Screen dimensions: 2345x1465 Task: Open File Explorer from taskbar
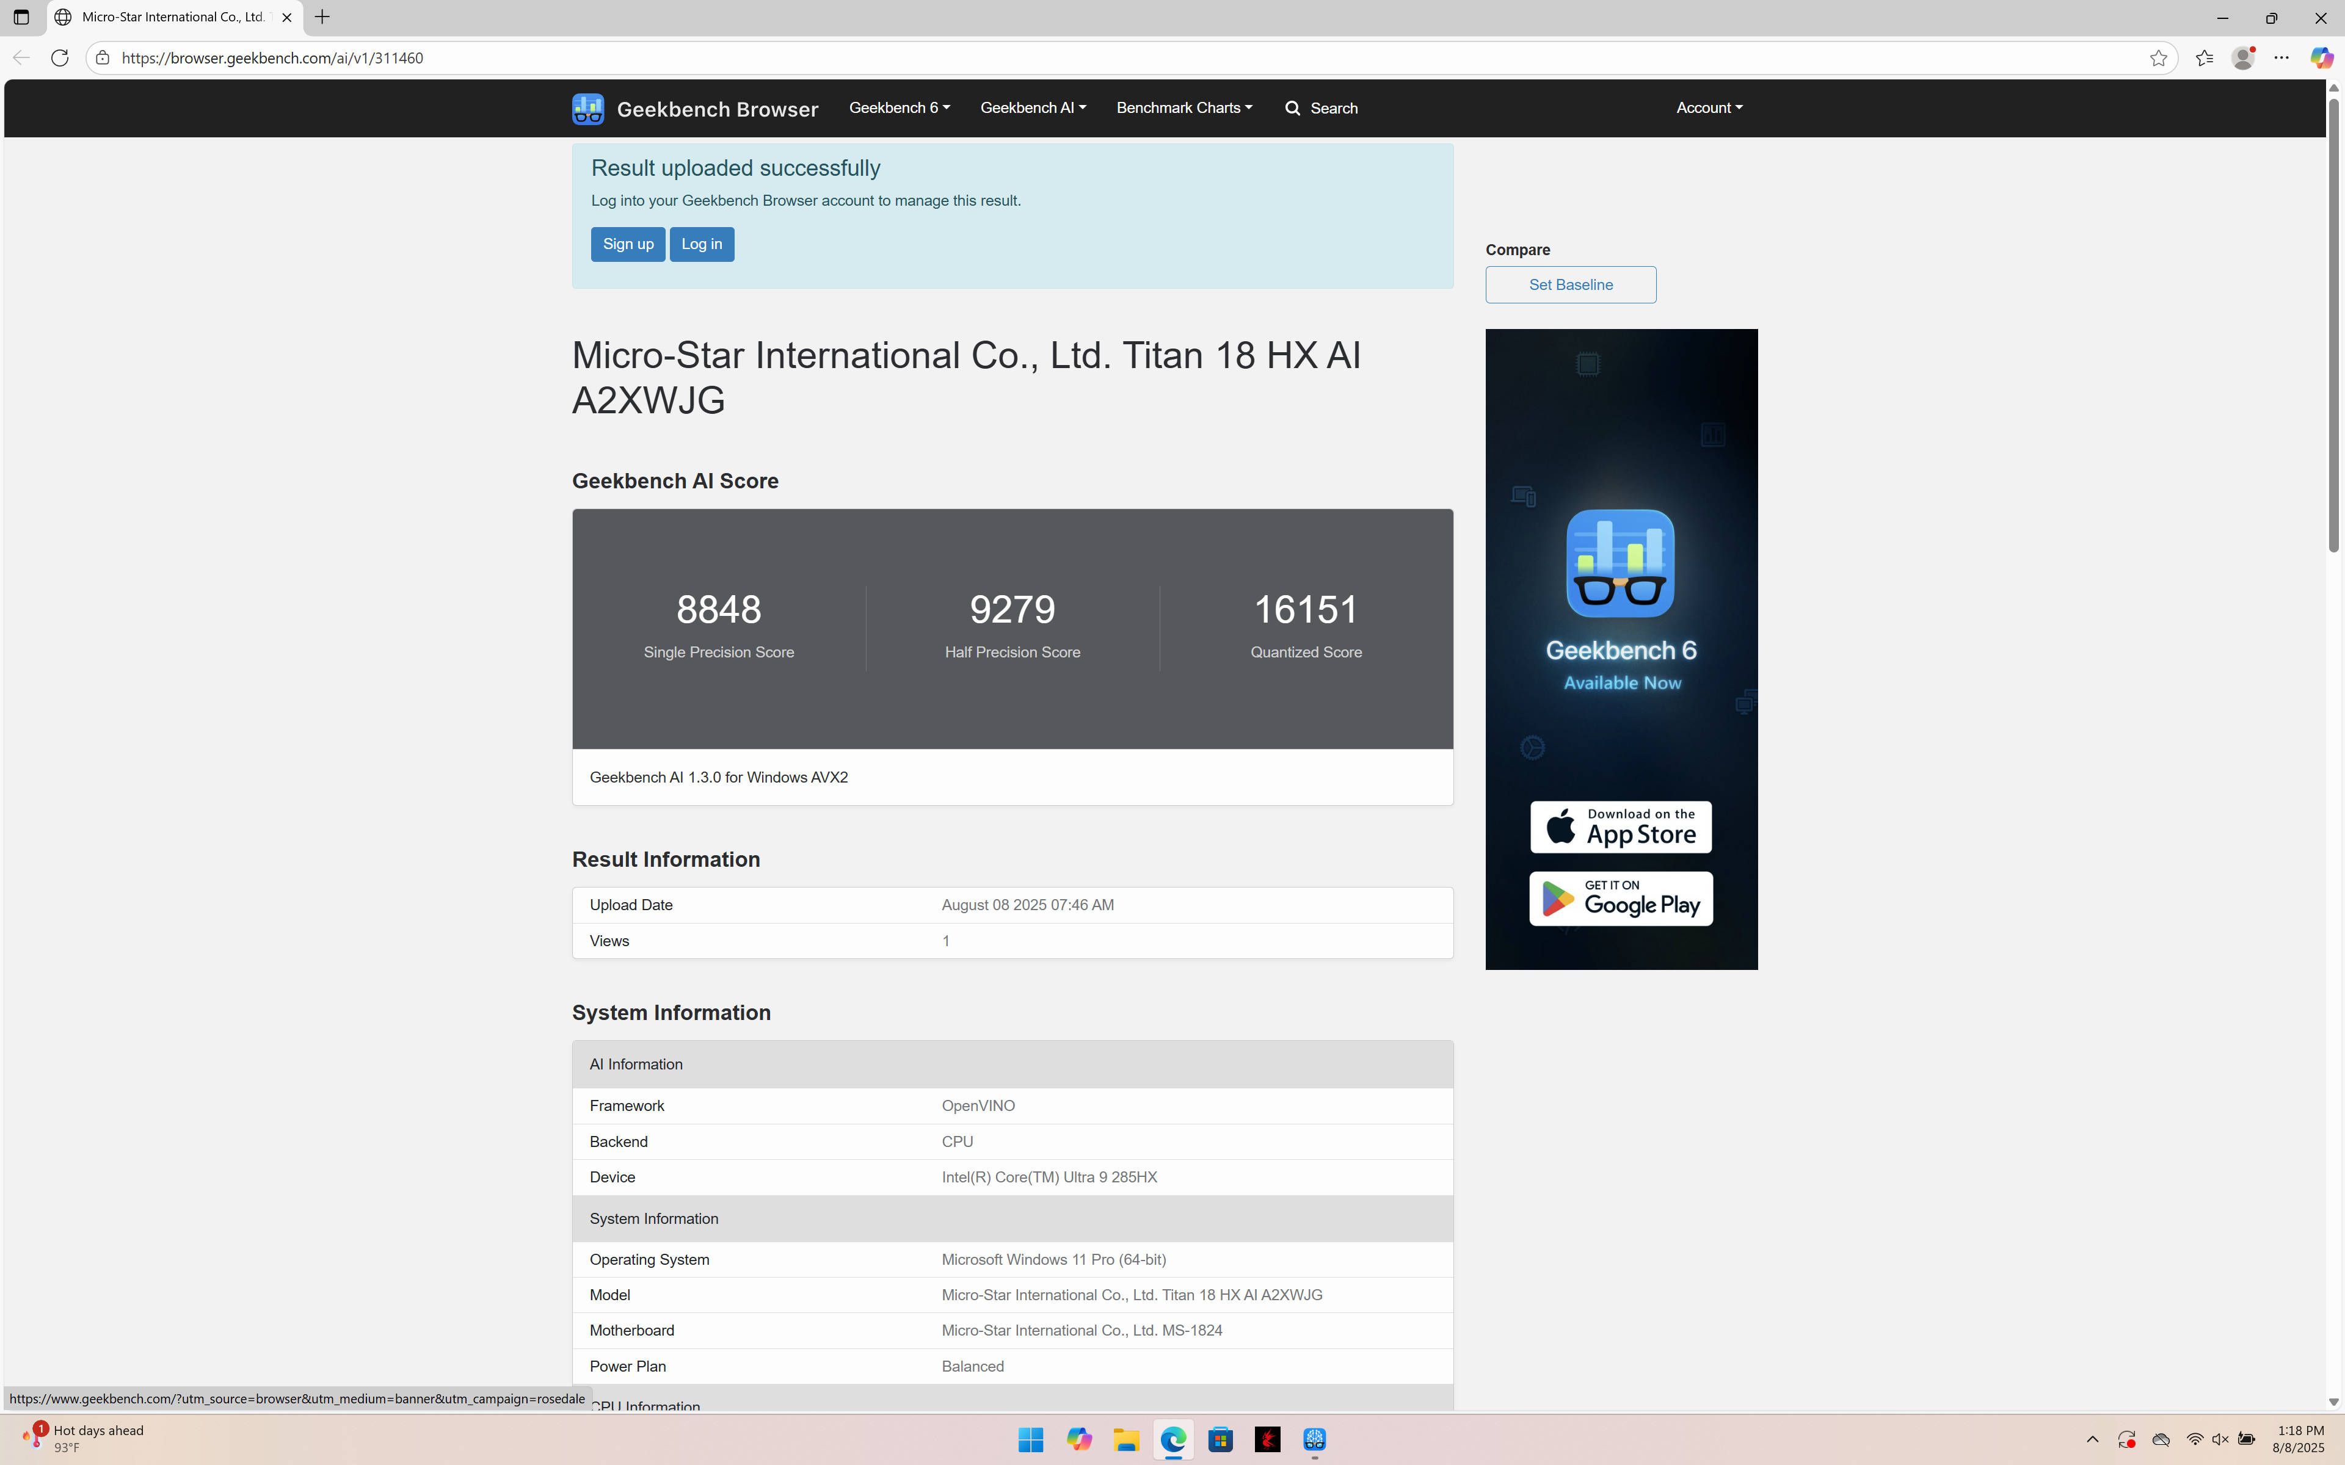(1126, 1440)
